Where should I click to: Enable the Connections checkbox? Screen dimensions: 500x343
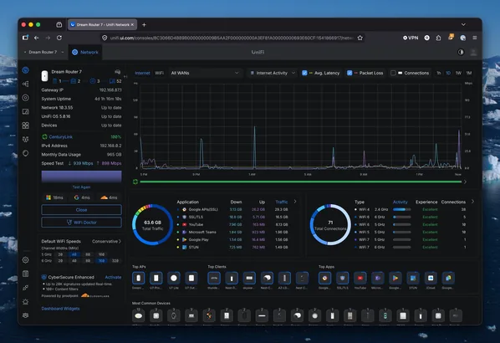[x=393, y=73]
